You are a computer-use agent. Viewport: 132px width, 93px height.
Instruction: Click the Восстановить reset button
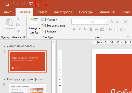click(54, 26)
